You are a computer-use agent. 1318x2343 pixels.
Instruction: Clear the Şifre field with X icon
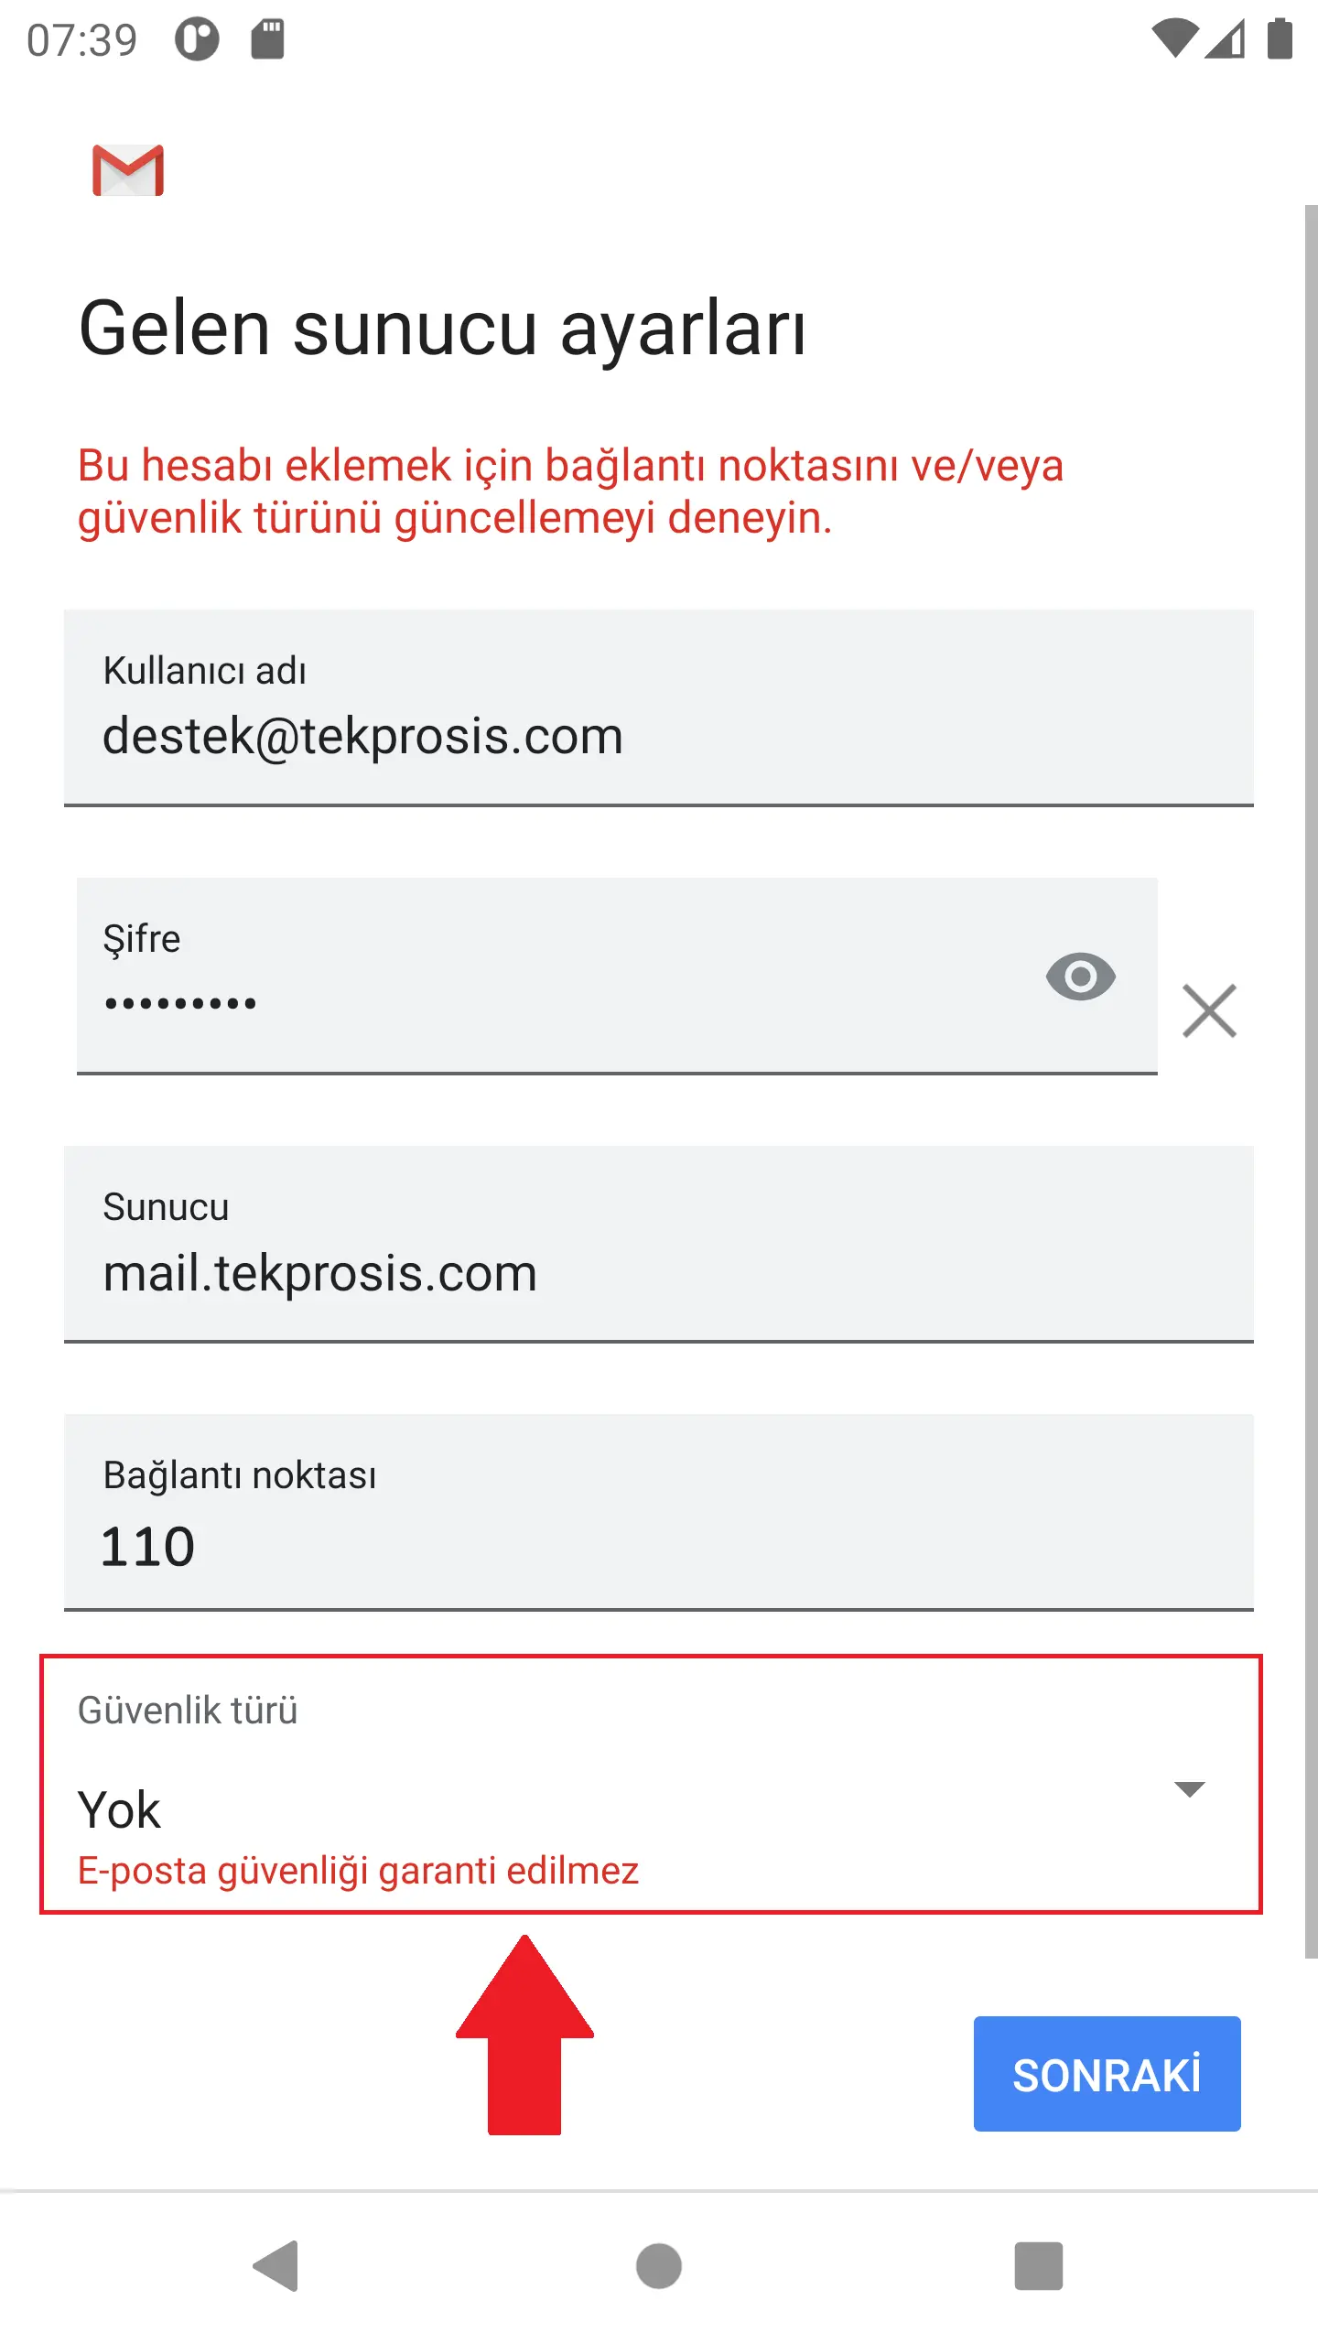(1209, 1010)
